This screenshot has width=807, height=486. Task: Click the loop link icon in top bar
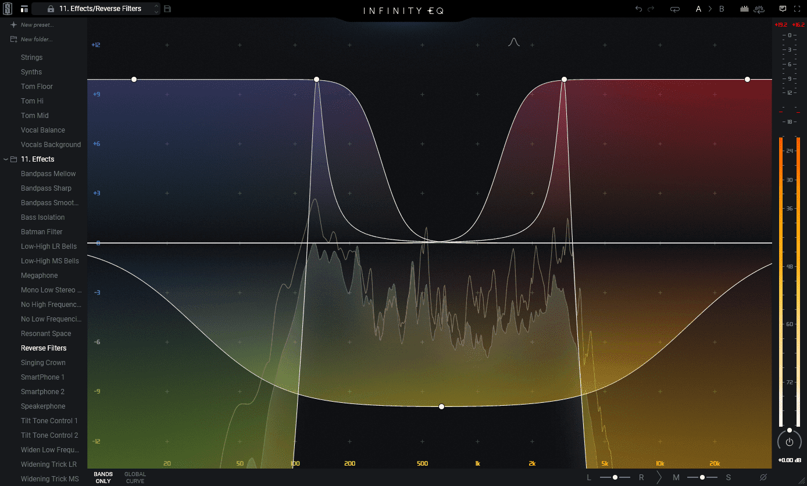674,9
